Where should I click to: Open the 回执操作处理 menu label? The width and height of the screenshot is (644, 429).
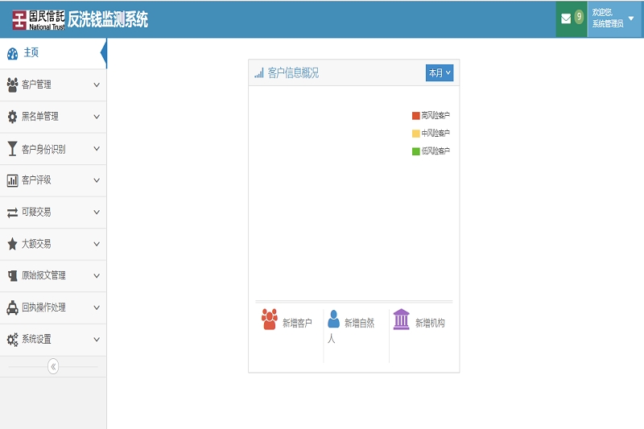(x=43, y=307)
